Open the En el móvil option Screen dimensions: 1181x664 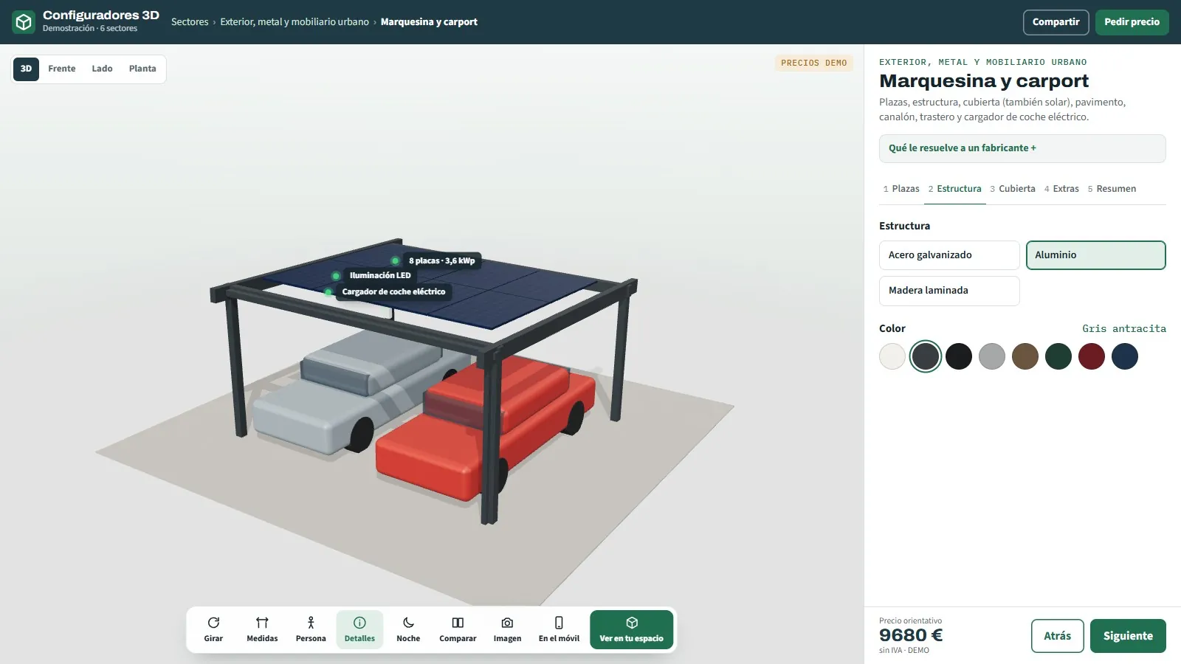click(559, 629)
